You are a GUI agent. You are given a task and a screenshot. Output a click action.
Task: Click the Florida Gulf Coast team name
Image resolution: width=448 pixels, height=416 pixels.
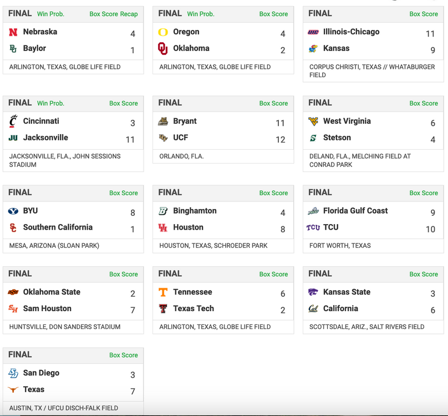[x=355, y=211]
